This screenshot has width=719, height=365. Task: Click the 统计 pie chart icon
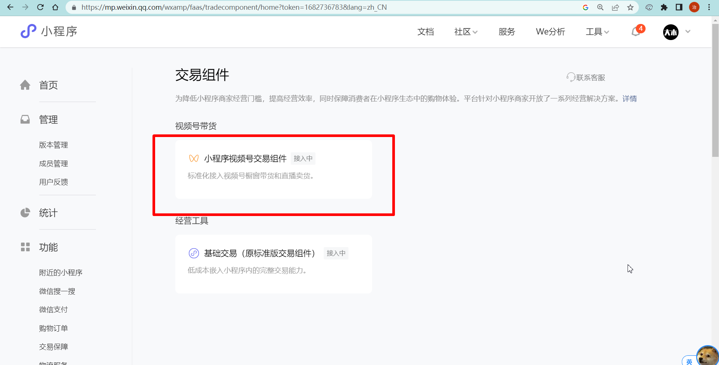click(x=25, y=213)
